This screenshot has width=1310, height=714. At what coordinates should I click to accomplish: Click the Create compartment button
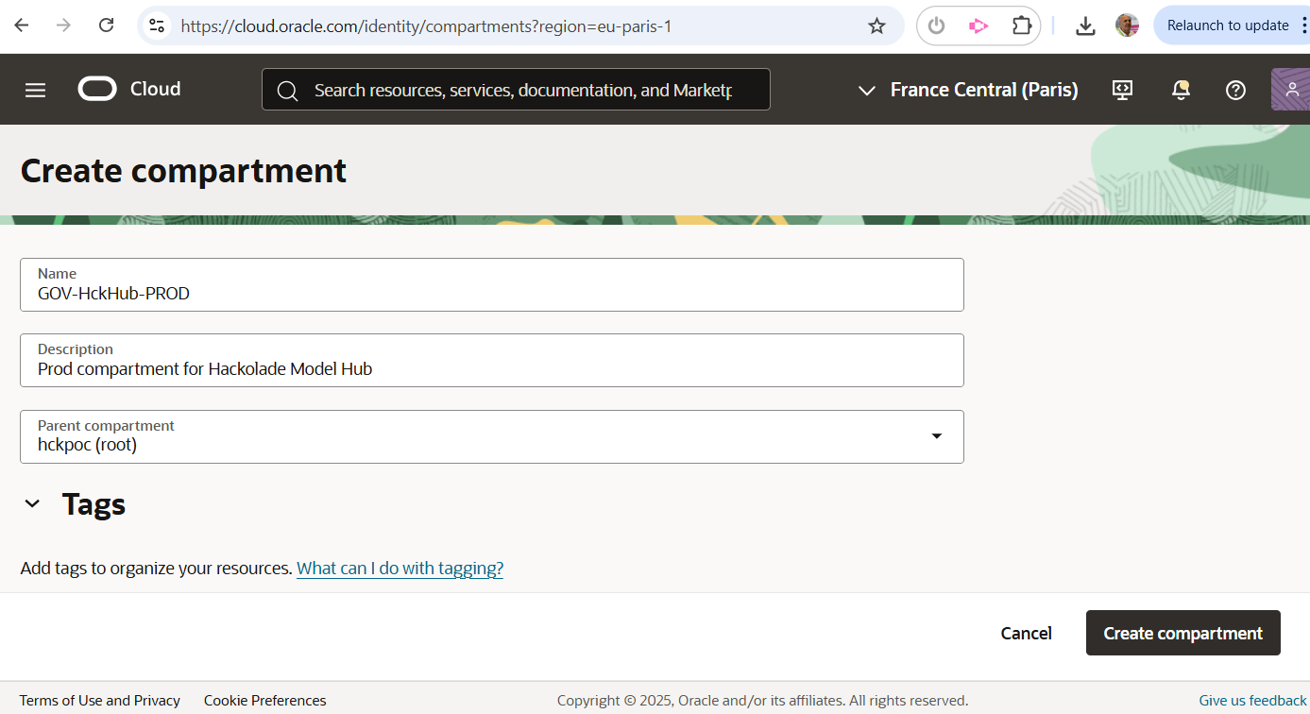tap(1182, 633)
